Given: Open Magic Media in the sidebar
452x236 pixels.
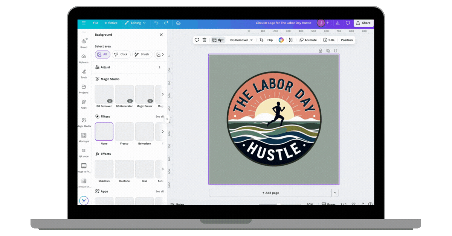Looking at the screenshot, I should 84,123.
